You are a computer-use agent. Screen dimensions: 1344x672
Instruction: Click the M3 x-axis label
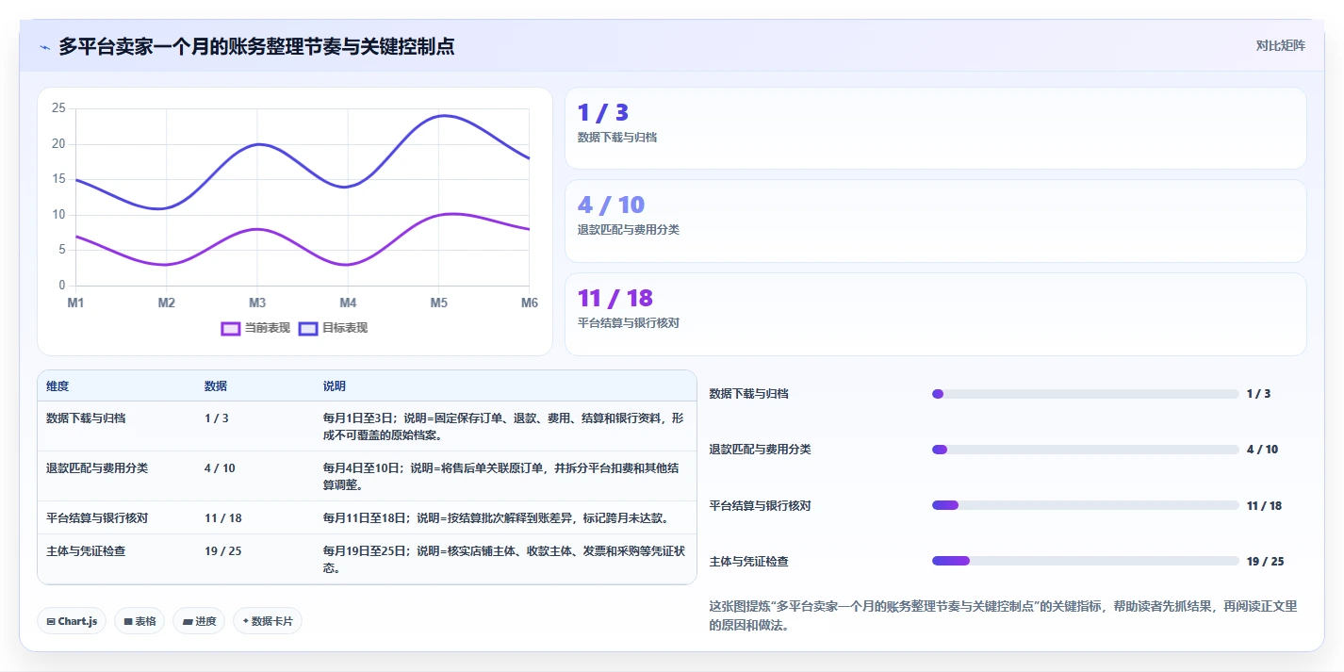(x=257, y=303)
